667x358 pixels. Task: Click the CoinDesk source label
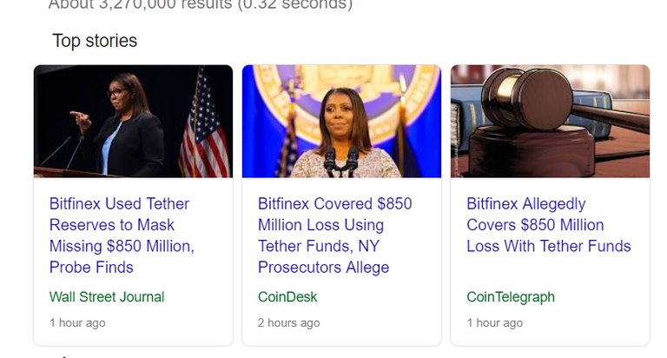[x=287, y=297]
